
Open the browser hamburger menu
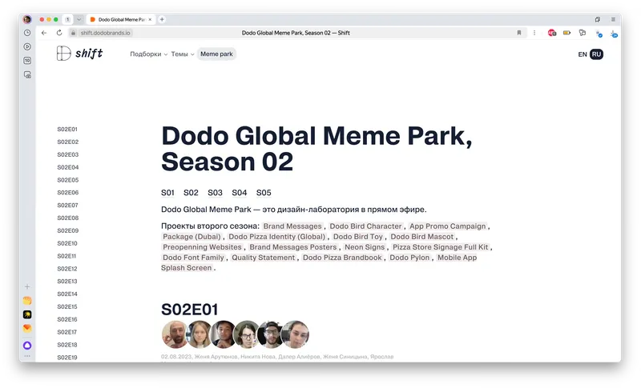(613, 19)
